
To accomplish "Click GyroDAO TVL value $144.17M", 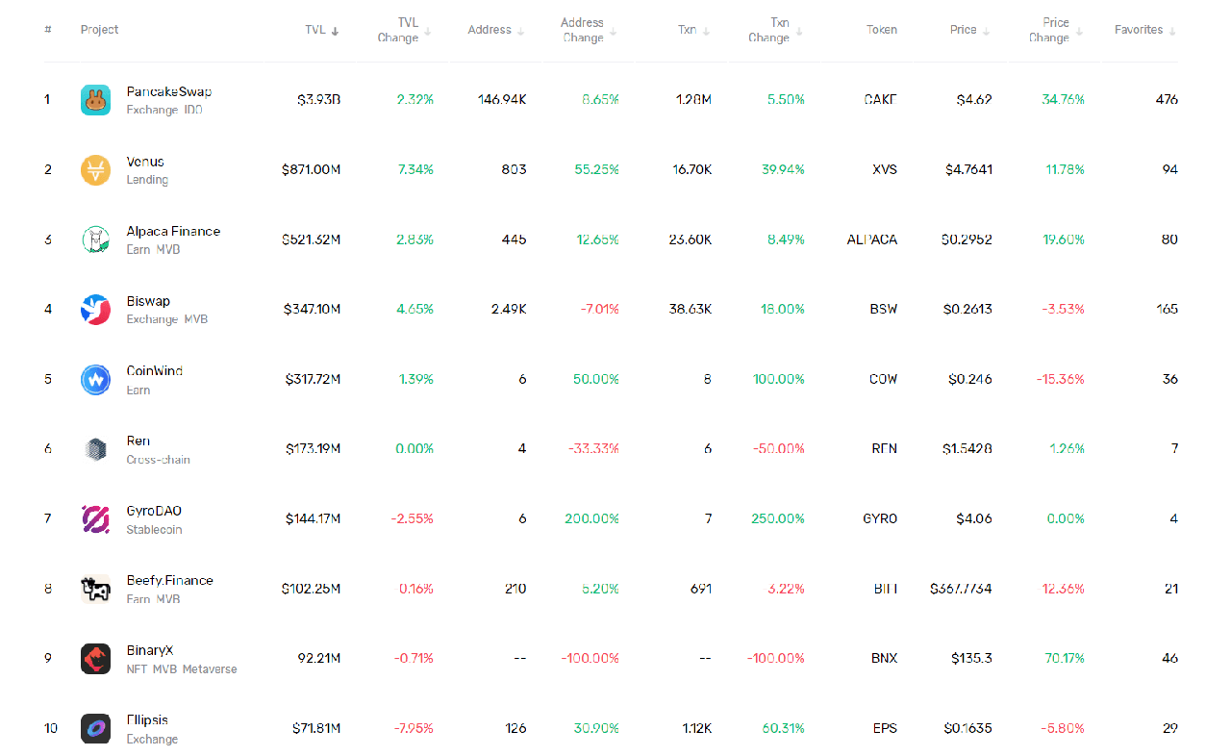I will 313,519.
